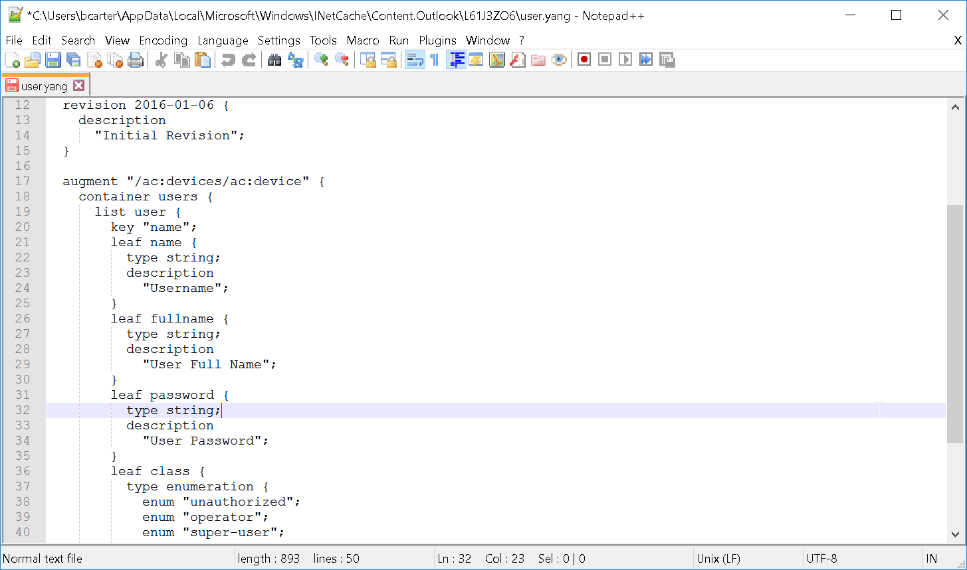Open the Settings menu
The width and height of the screenshot is (967, 570).
click(x=279, y=40)
